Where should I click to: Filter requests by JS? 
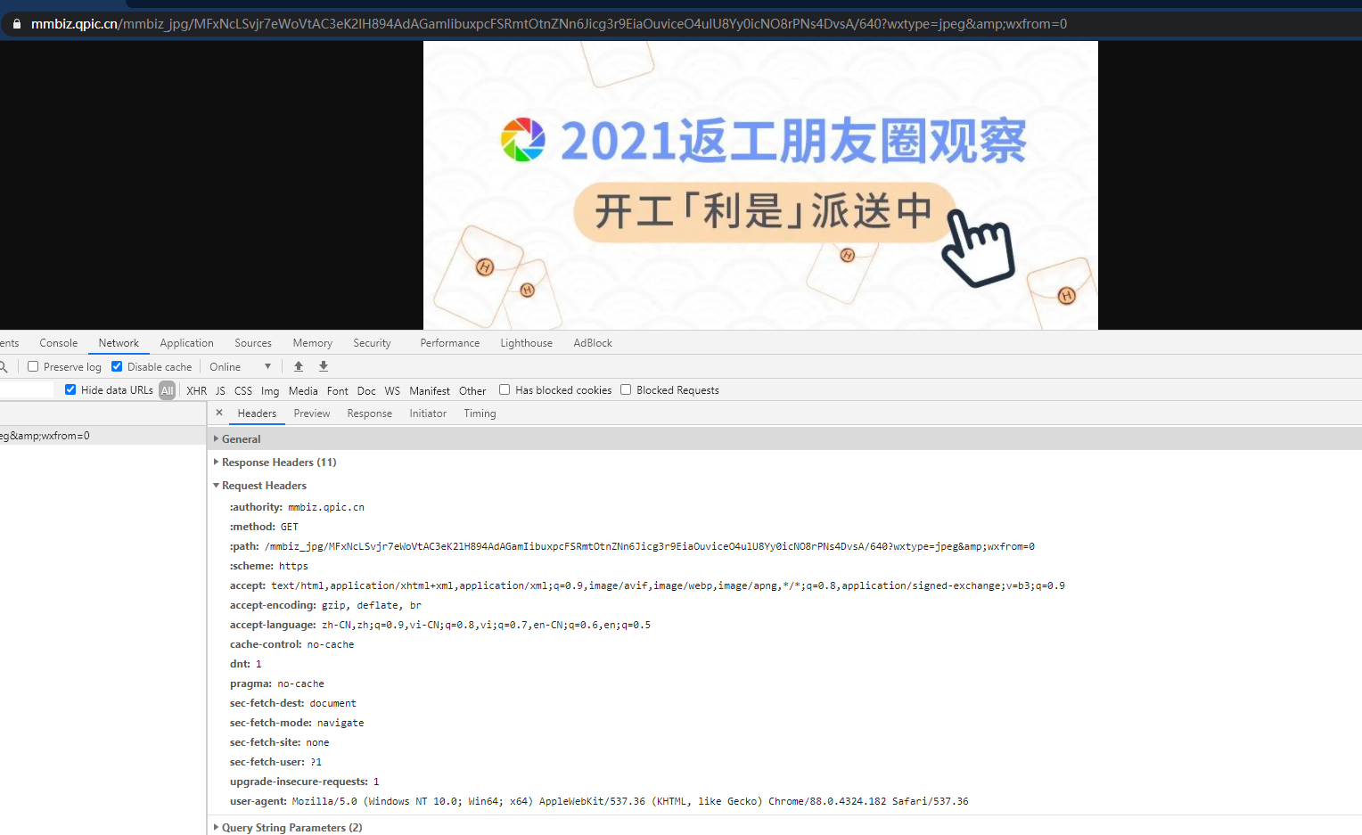pyautogui.click(x=220, y=390)
